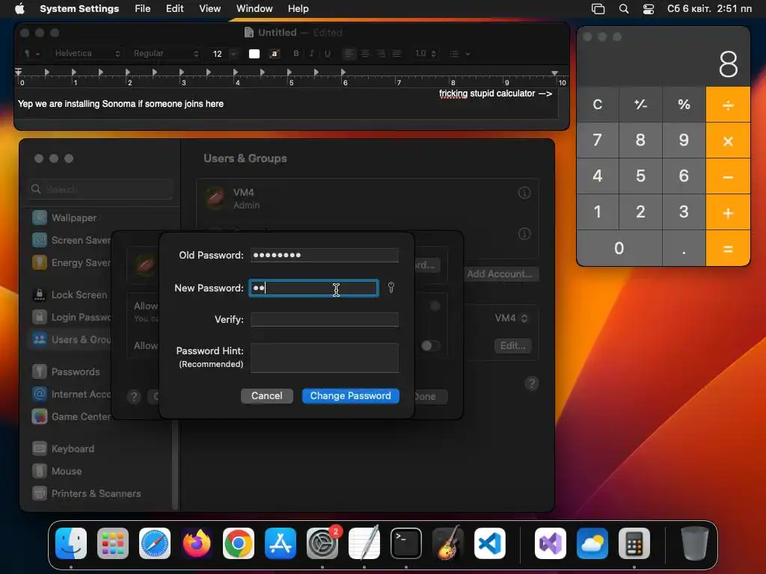The image size is (766, 574).
Task: Toggle Bold in TextEdit toolbar
Action: pyautogui.click(x=296, y=54)
